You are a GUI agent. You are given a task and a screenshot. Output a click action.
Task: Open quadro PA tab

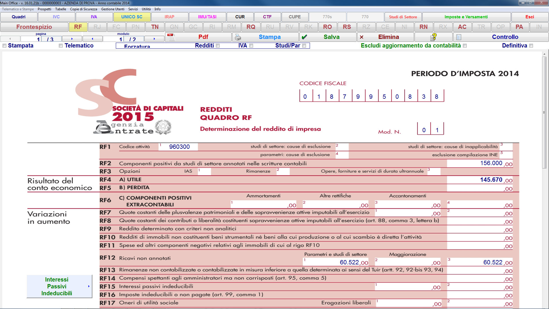point(519,27)
